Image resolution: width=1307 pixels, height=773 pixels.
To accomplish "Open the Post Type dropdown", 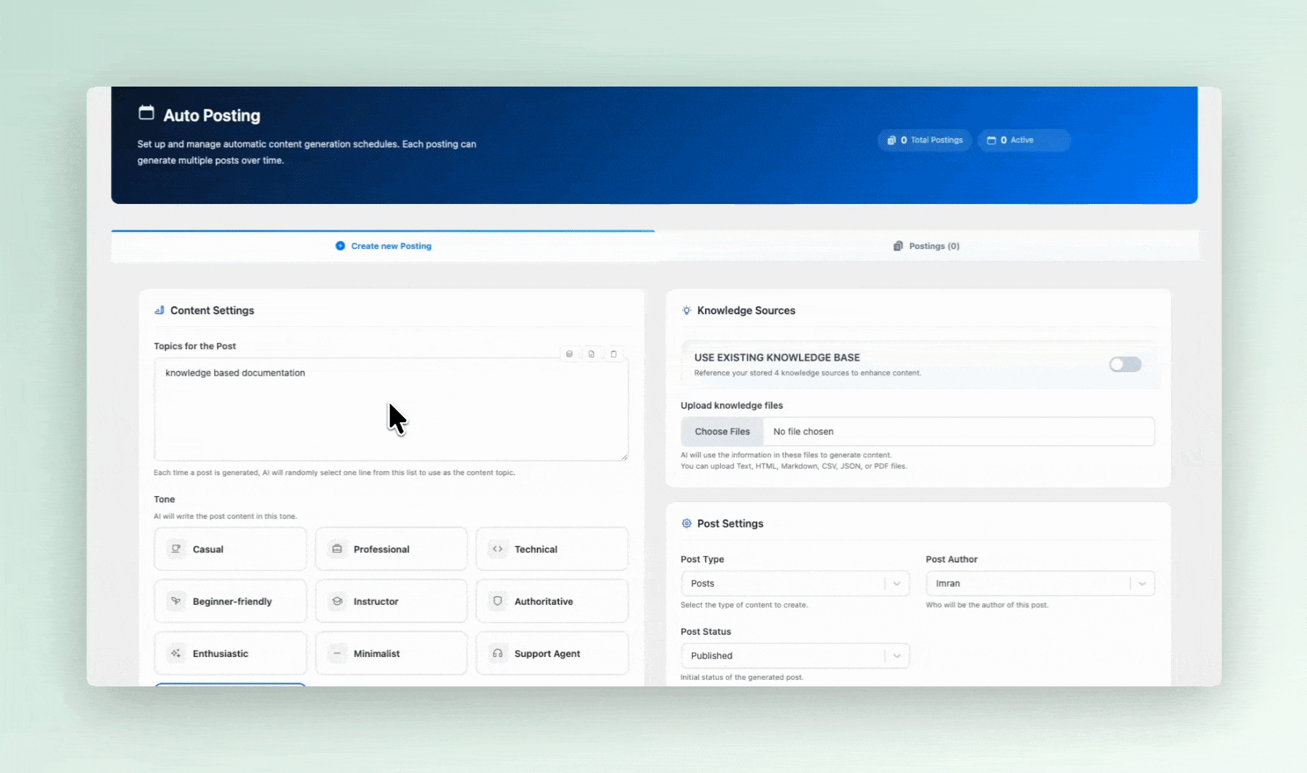I will tap(795, 583).
